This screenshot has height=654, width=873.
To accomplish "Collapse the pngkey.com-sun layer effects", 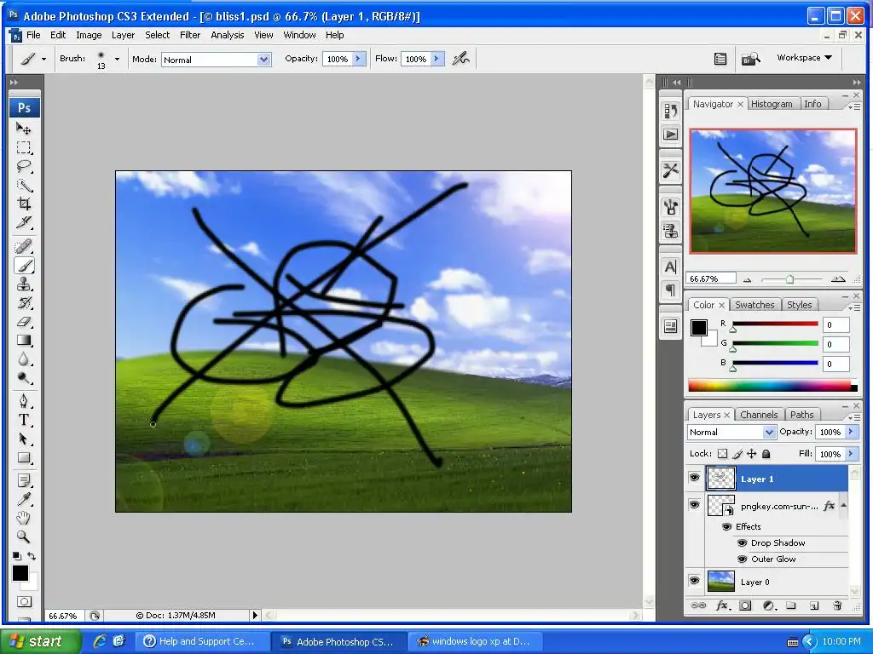I will (843, 506).
